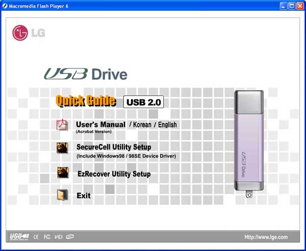Click the SecureCell Utility Setup icon
Screen dimensions: 306x251
62,148
